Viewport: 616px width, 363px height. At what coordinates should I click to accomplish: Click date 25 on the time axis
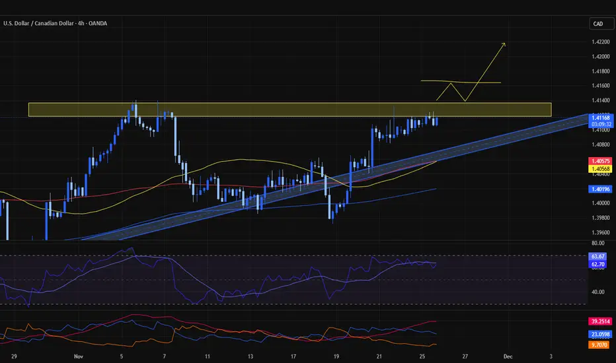pos(422,356)
